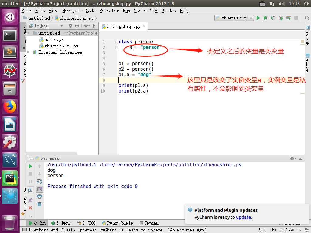The width and height of the screenshot is (311, 233).
Task: Open the Terminal tool window
Action: pos(149,223)
